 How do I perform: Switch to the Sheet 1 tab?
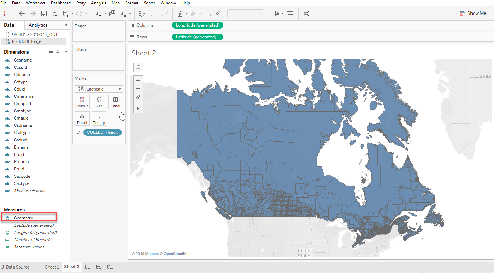click(52, 267)
